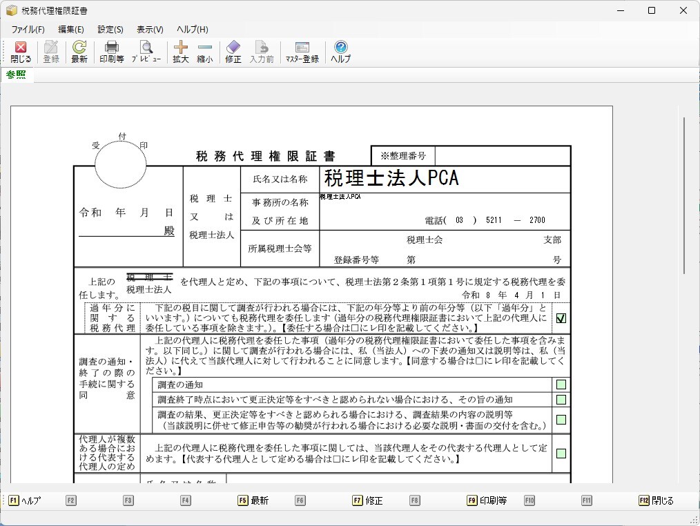Click F12 閉じる function key button
700x526 pixels.
[x=656, y=500]
